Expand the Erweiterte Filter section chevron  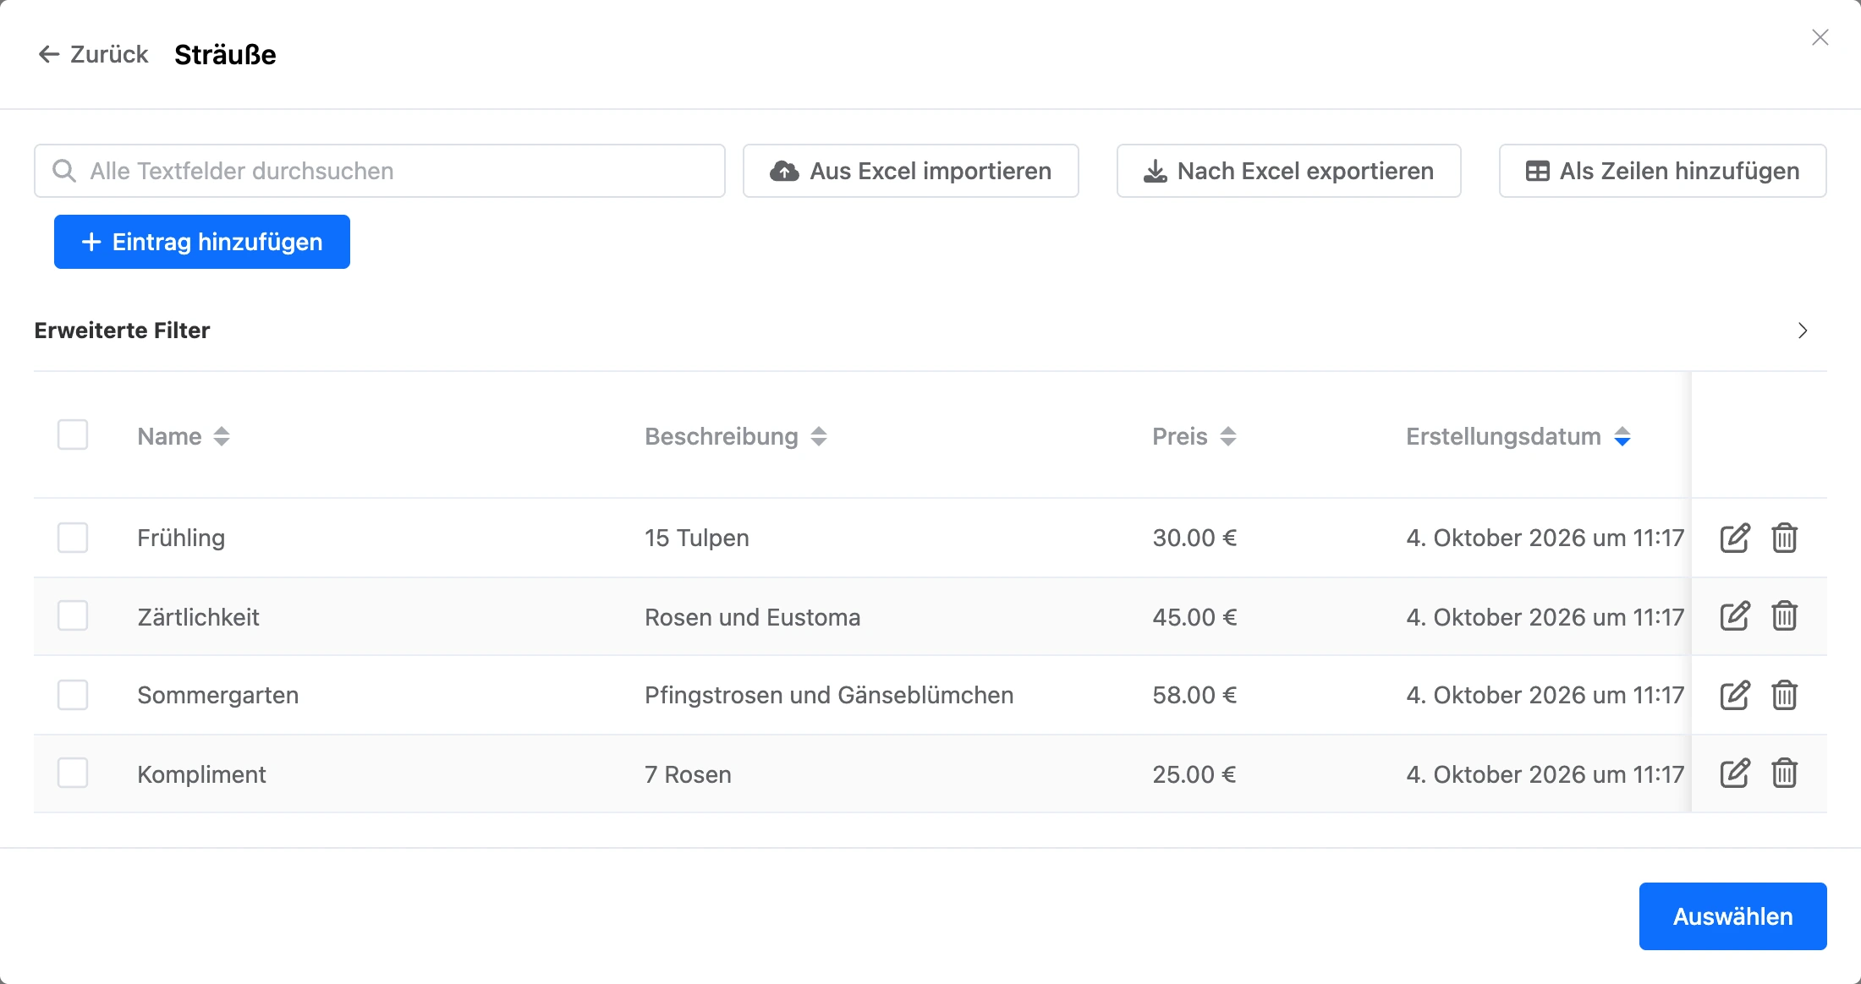(1803, 331)
